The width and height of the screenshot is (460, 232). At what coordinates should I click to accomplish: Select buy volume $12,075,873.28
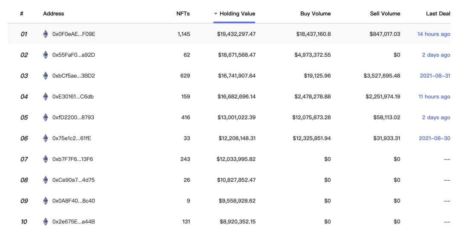pyautogui.click(x=311, y=117)
